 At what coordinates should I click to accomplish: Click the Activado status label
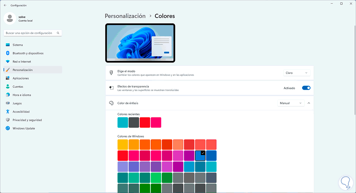coord(289,88)
